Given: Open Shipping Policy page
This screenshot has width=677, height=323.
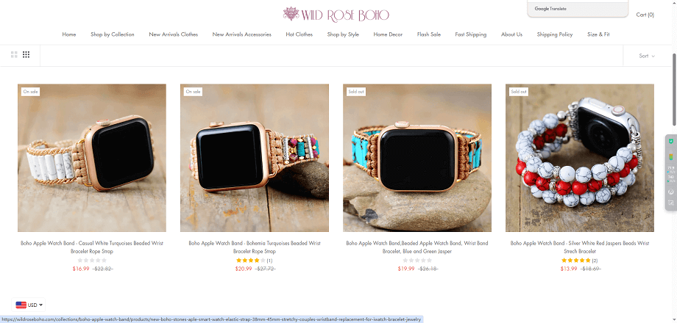Looking at the screenshot, I should (555, 35).
